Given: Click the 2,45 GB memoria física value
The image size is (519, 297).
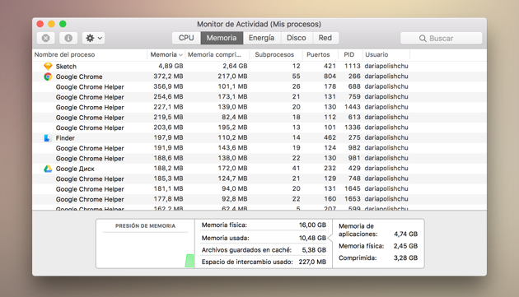Looking at the screenshot, I should pyautogui.click(x=405, y=246).
